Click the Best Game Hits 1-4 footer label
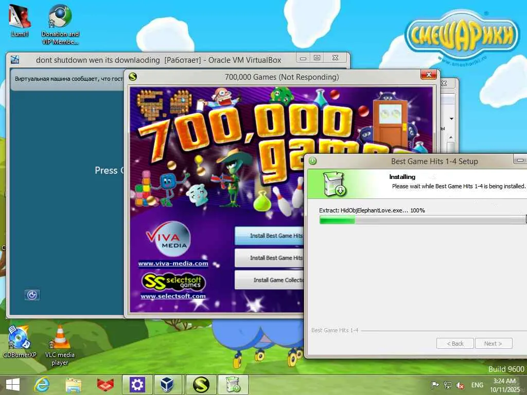Image resolution: width=527 pixels, height=395 pixels. pyautogui.click(x=335, y=330)
